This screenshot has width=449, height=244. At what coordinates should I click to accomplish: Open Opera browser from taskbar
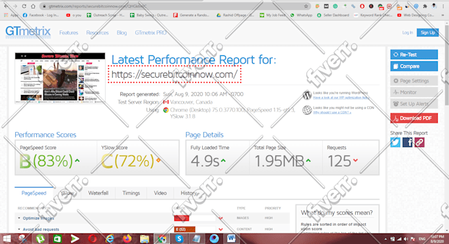(92, 239)
